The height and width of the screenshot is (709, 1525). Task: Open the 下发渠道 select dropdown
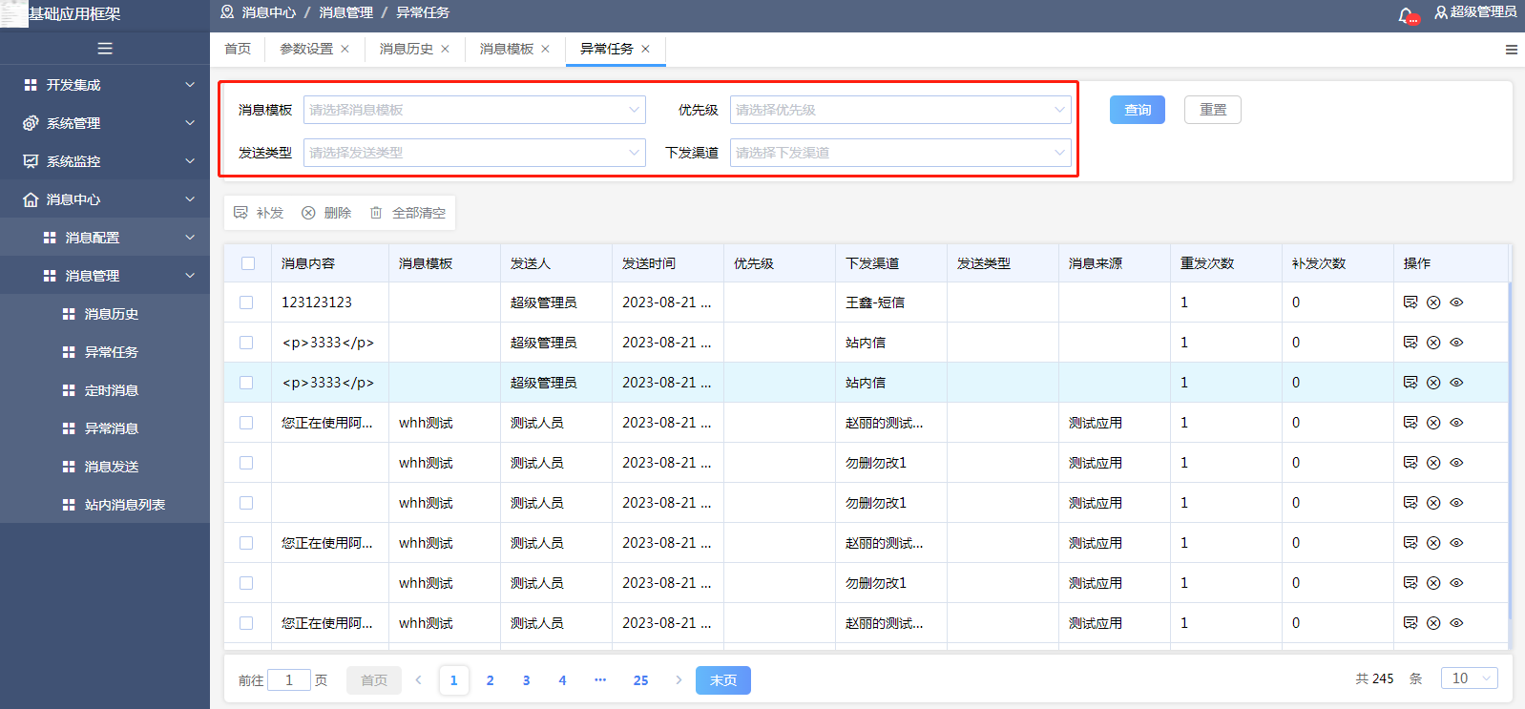coord(900,153)
